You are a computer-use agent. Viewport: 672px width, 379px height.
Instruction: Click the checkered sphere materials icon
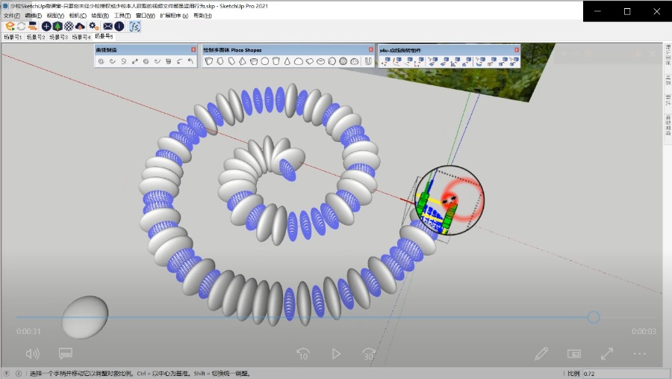coord(69,26)
